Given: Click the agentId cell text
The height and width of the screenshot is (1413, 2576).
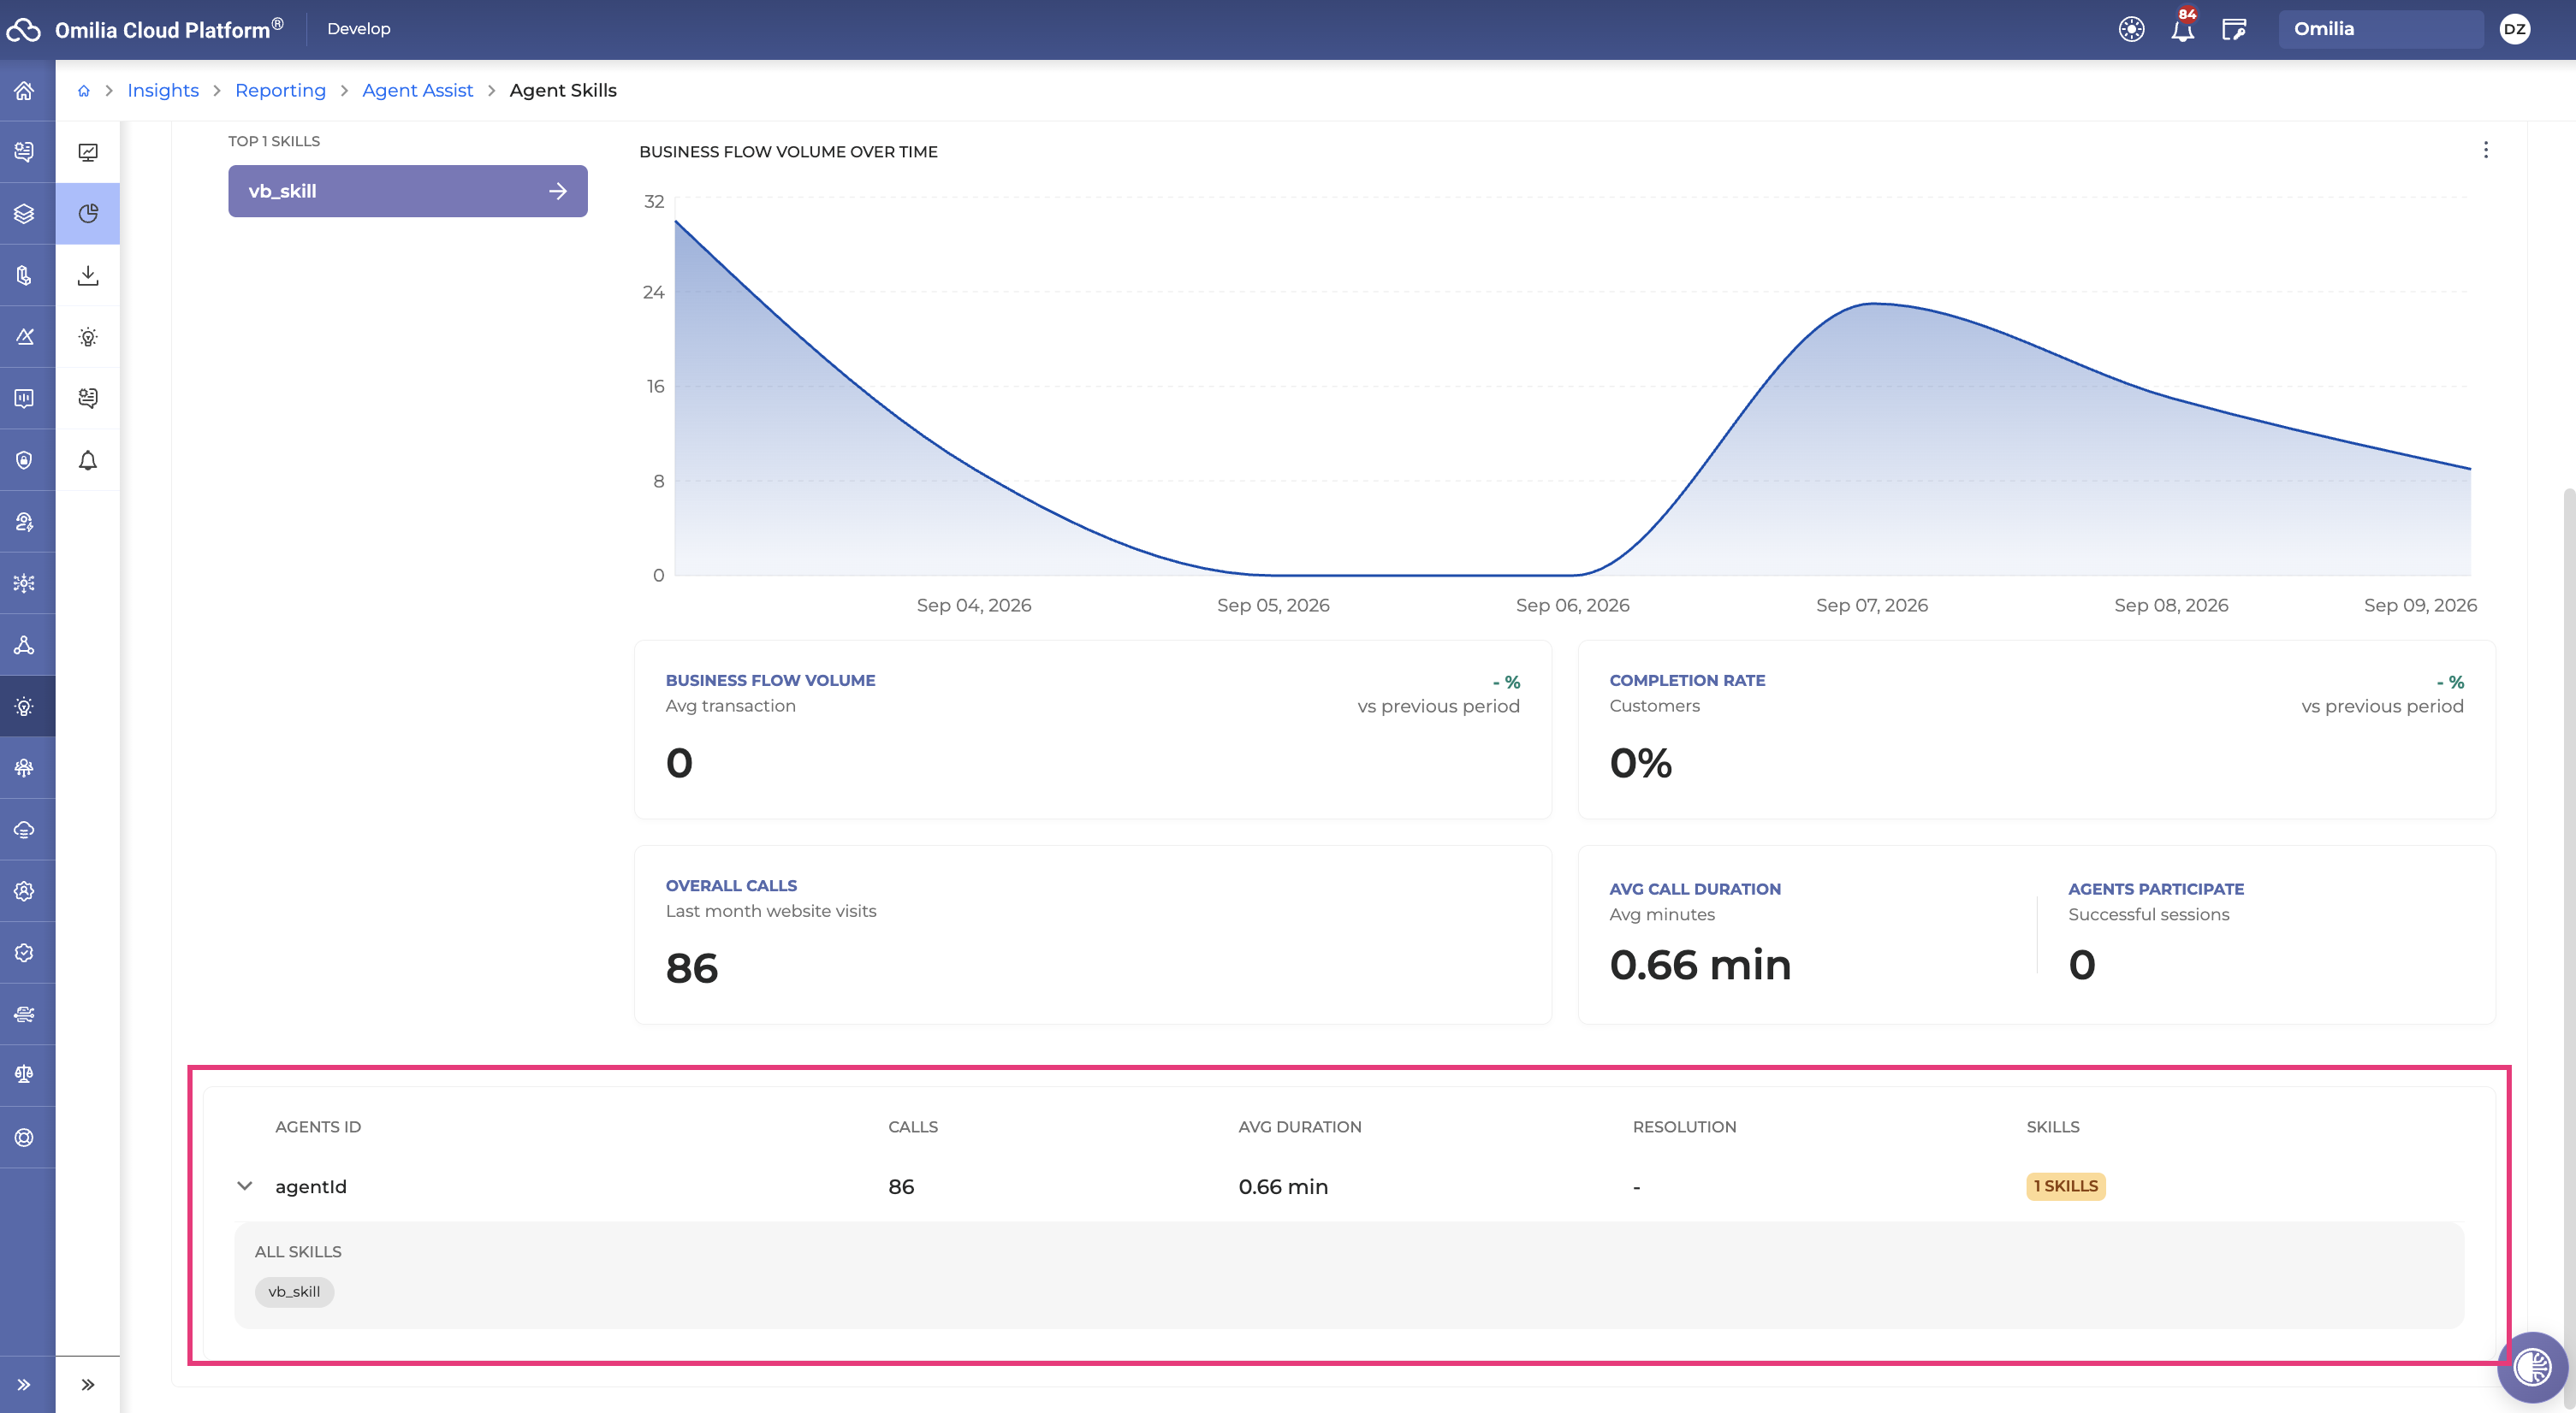Looking at the screenshot, I should 311,1186.
